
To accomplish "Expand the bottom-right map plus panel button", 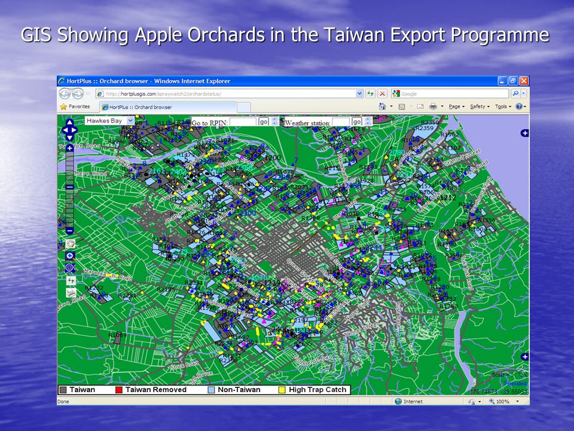I will pos(524,357).
